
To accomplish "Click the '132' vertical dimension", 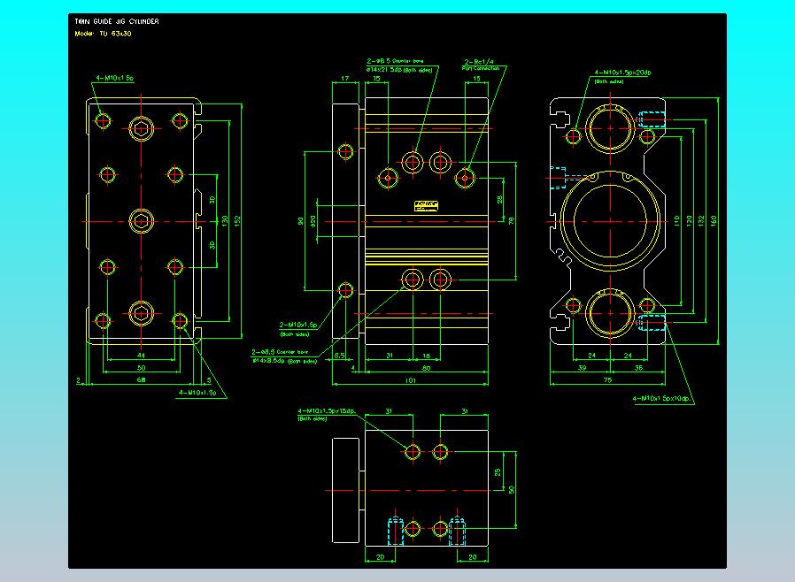I will (701, 221).
